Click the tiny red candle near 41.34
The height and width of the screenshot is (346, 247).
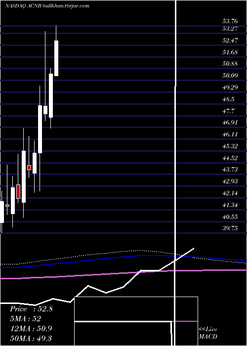tap(7, 206)
